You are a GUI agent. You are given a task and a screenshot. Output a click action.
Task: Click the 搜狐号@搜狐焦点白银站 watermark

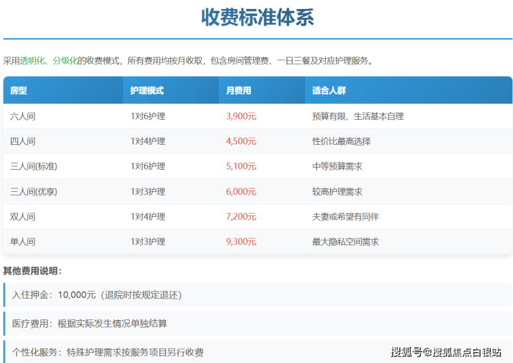coord(446,352)
